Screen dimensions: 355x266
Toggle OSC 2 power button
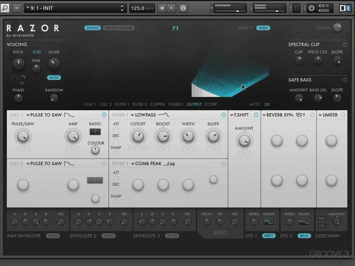104,163
